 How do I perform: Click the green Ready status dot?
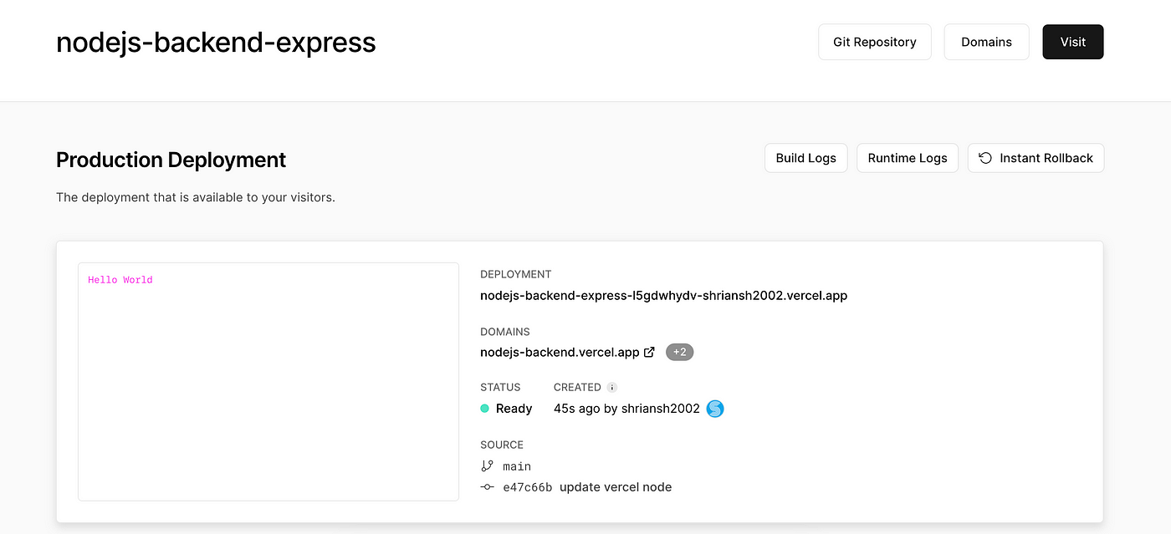[484, 409]
